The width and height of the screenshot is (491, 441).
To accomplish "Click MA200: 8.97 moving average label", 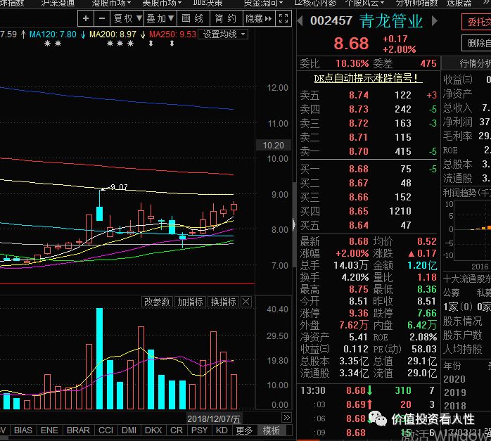I will click(113, 34).
